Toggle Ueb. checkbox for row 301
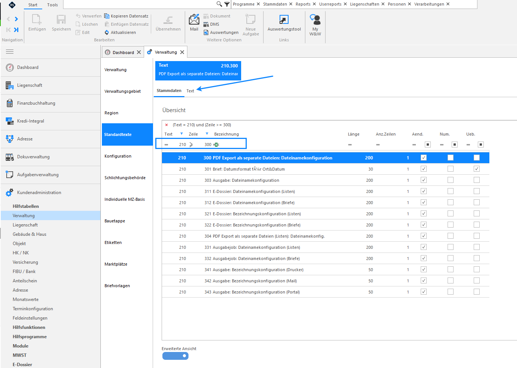This screenshot has width=517, height=368. point(477,169)
